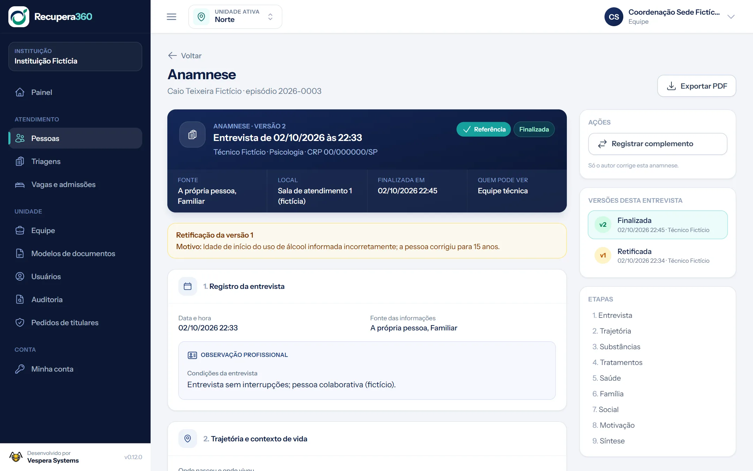Toggle the hamburger menu icon

click(x=172, y=17)
